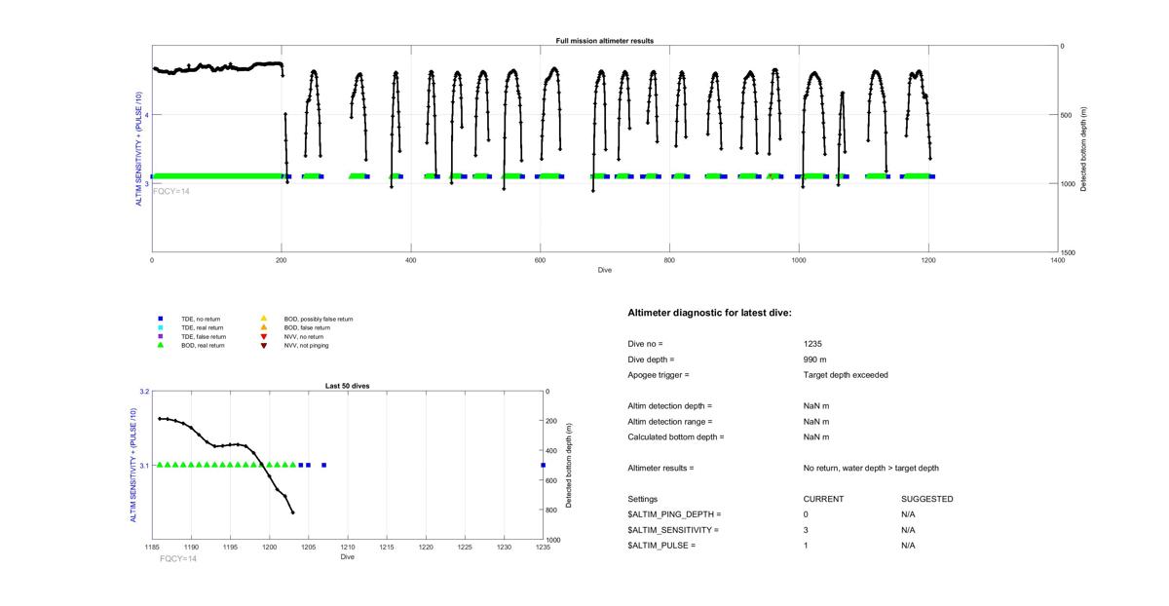Viewport: 1169px width, 606px height.
Task: Click the cyan square beside 'TDE, real return'
Action: click(x=160, y=327)
